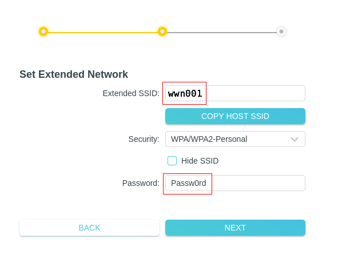Click the chevron arrow in Security box
Screen dimensions: 346x254
[295, 139]
